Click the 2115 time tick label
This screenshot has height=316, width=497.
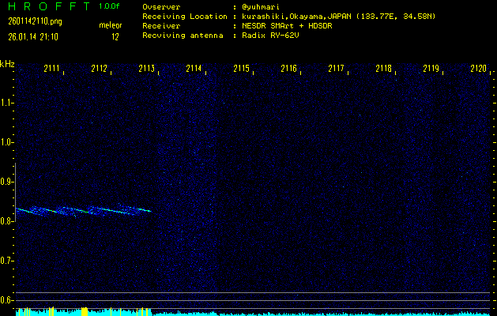pyautogui.click(x=241, y=69)
